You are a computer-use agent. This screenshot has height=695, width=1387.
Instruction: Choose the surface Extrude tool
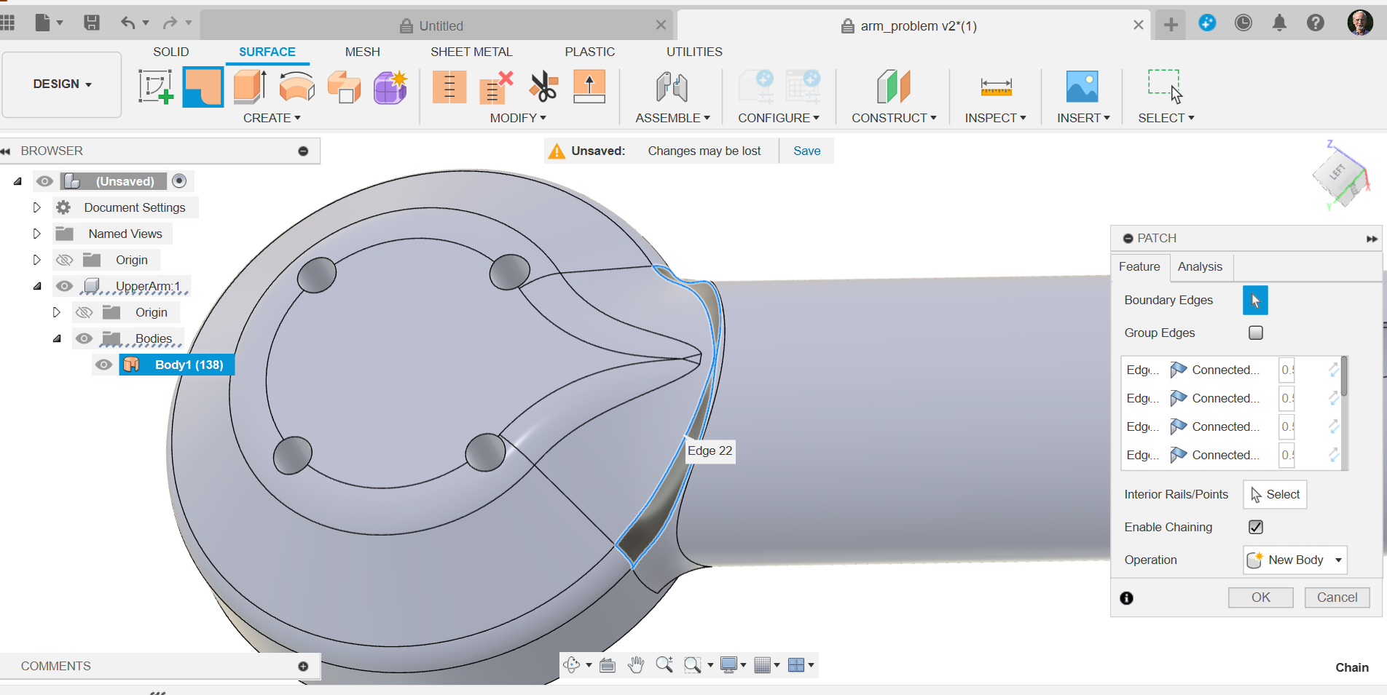tap(250, 87)
